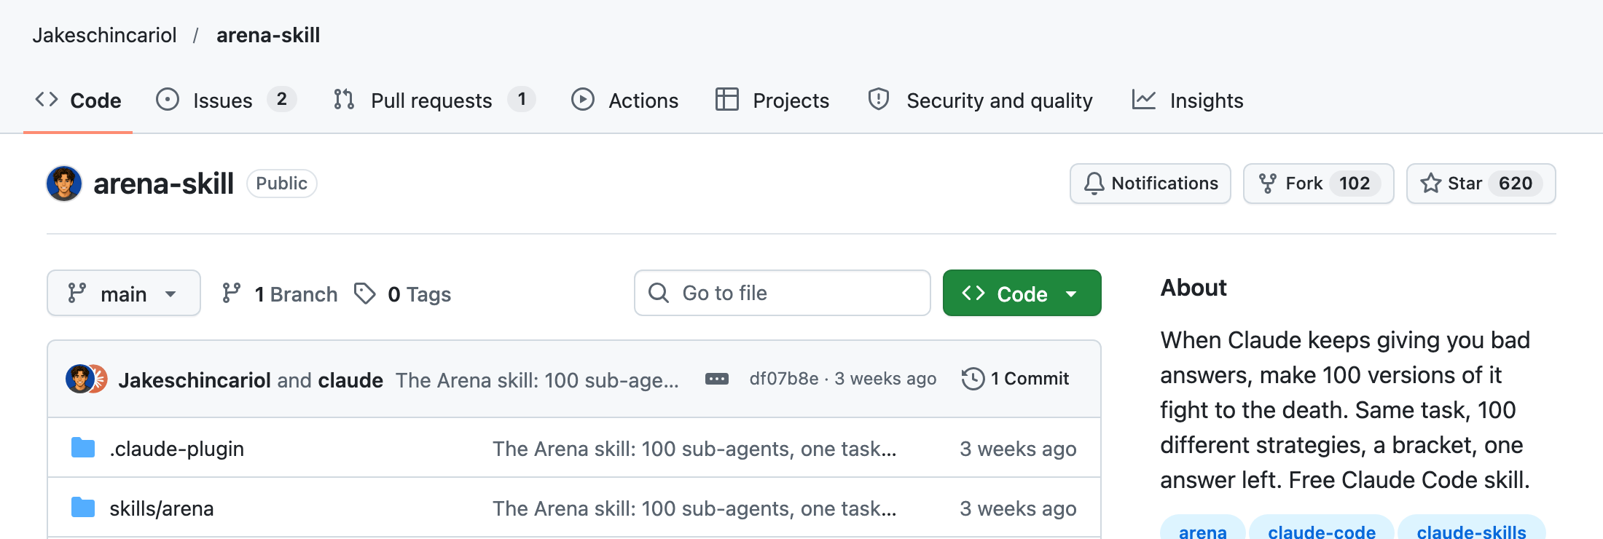Open the .claude-plugin folder
Image resolution: width=1603 pixels, height=539 pixels.
coord(177,449)
